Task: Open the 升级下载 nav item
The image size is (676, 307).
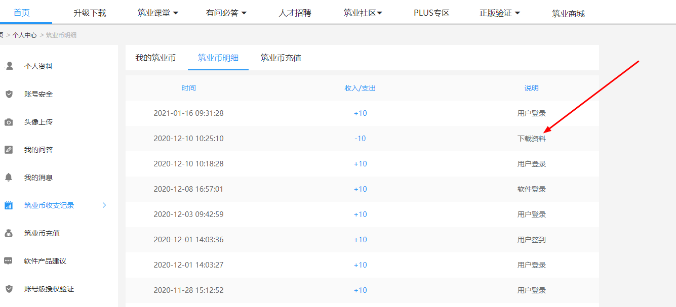Action: (x=90, y=13)
